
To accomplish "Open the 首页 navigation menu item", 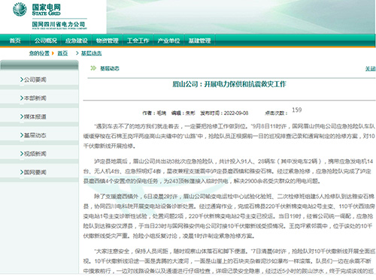I will [15, 41].
